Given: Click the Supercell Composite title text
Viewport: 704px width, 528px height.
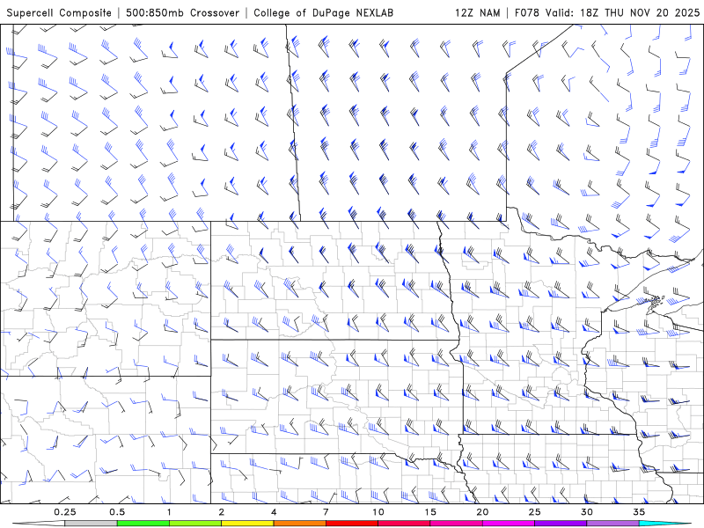Looking at the screenshot, I should click(59, 12).
